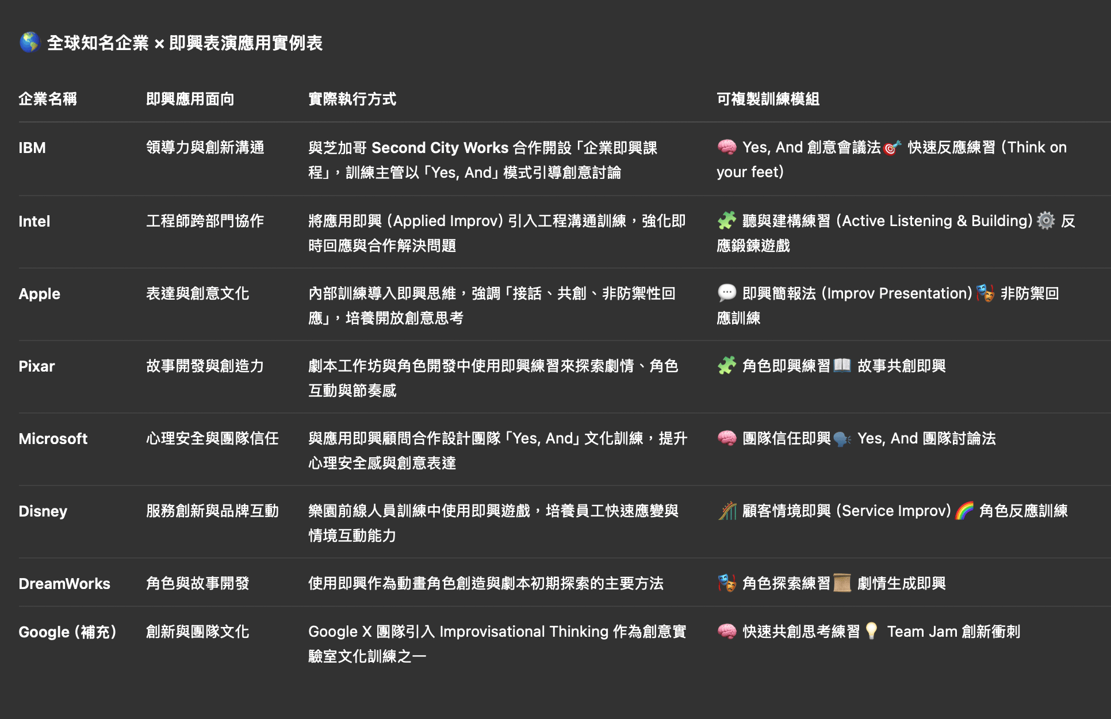This screenshot has width=1111, height=719.
Task: Click the gear emoji in Intel row
Action: click(x=1045, y=221)
